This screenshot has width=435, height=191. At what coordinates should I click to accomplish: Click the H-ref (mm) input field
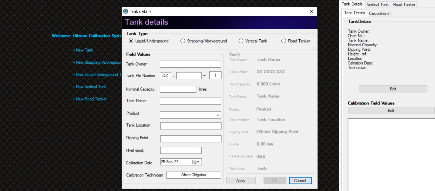[181, 150]
